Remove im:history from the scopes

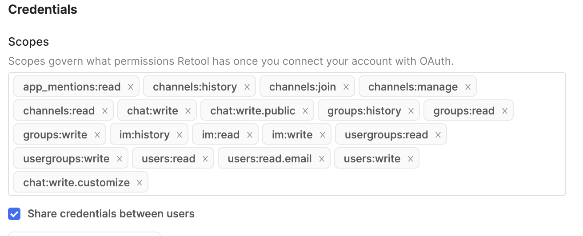click(180, 135)
